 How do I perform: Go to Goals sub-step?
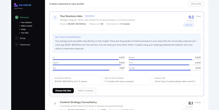tap(23, 29)
